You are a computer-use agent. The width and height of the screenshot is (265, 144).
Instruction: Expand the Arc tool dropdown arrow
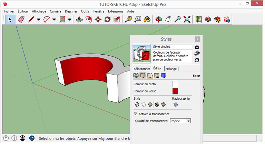(x=54, y=20)
